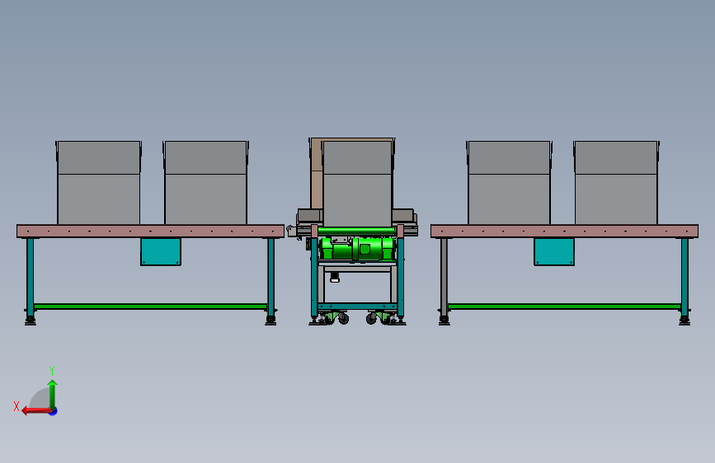Select the teal control box under the right table

tap(554, 251)
